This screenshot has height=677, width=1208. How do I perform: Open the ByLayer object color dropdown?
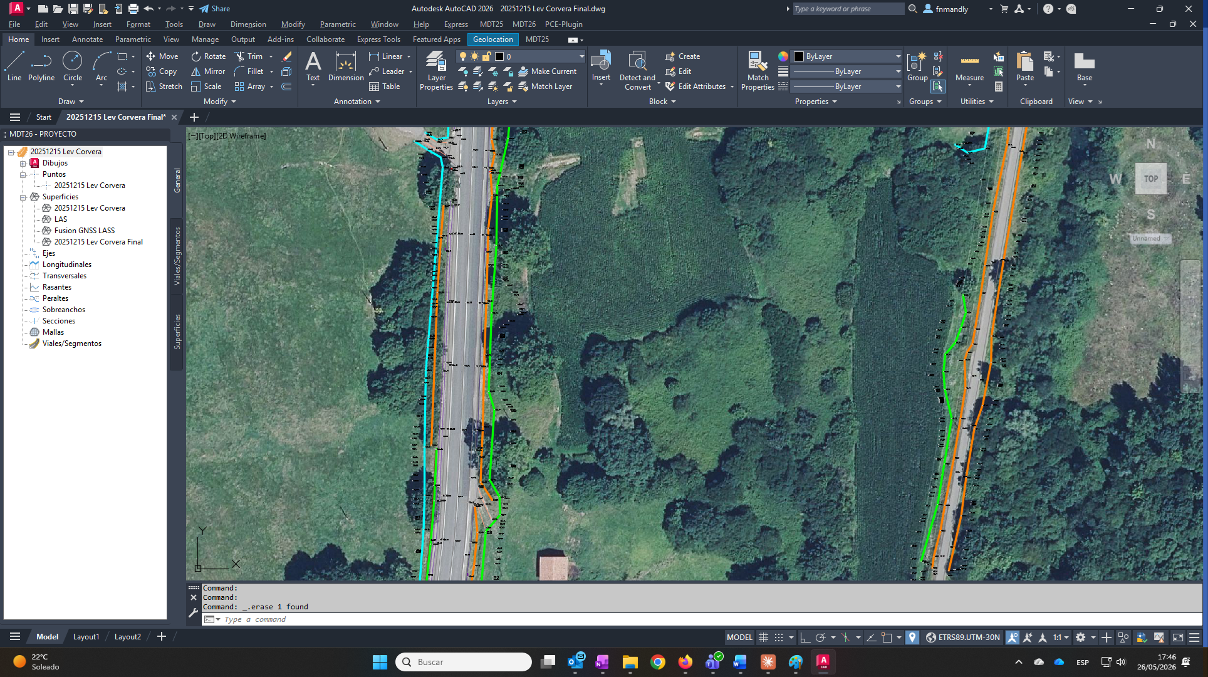[846, 56]
